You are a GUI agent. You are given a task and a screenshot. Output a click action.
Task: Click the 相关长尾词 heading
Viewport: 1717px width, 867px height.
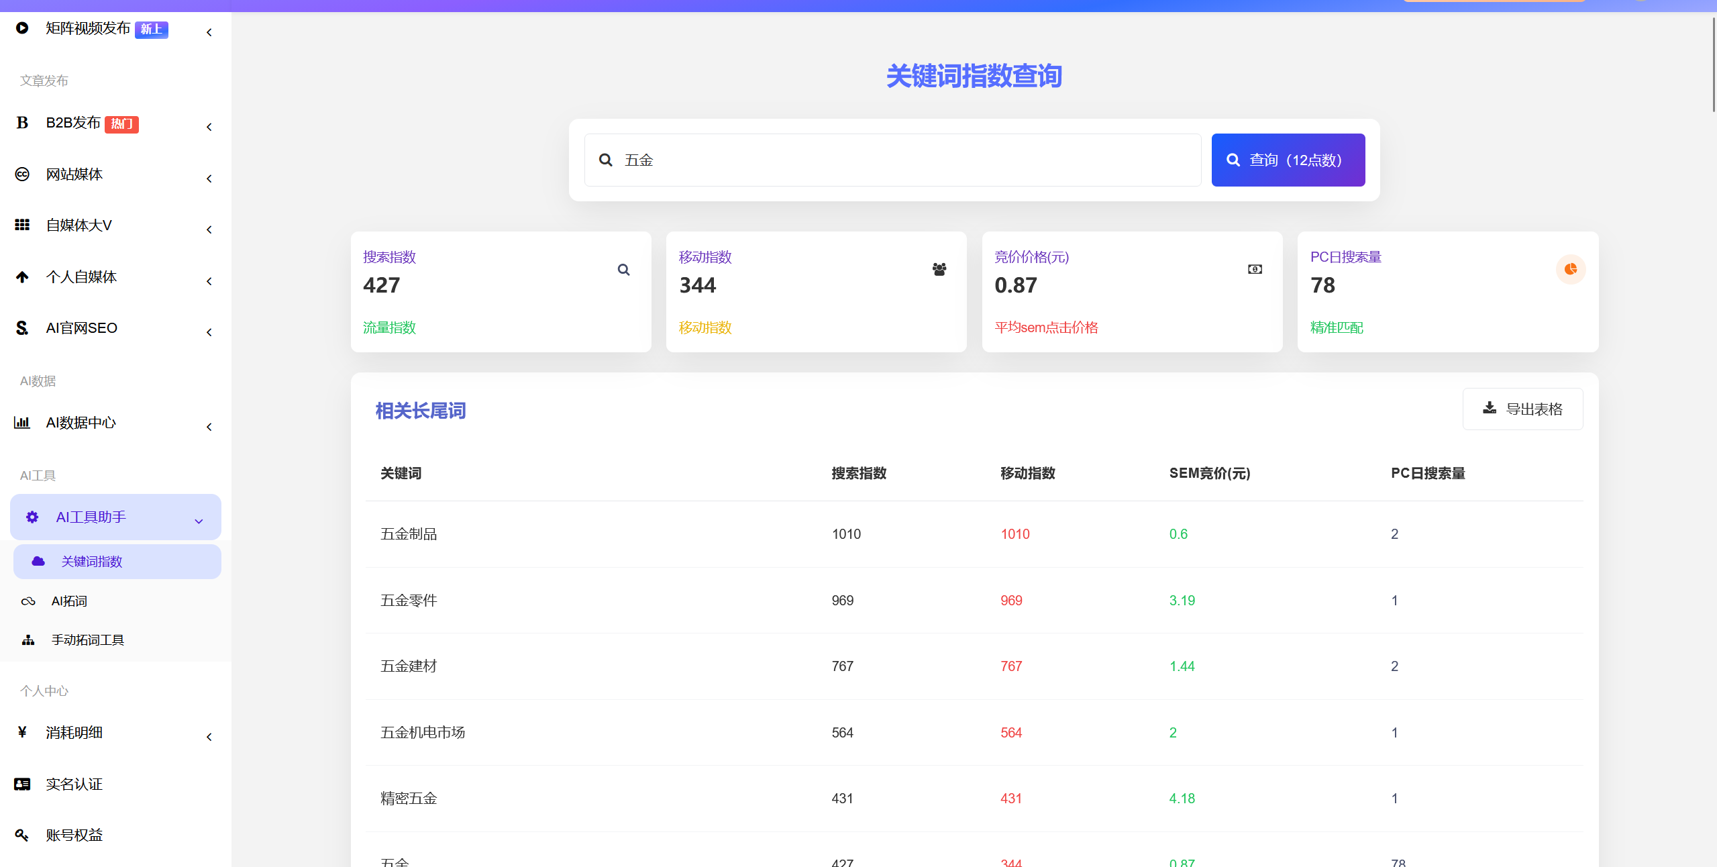tap(421, 411)
